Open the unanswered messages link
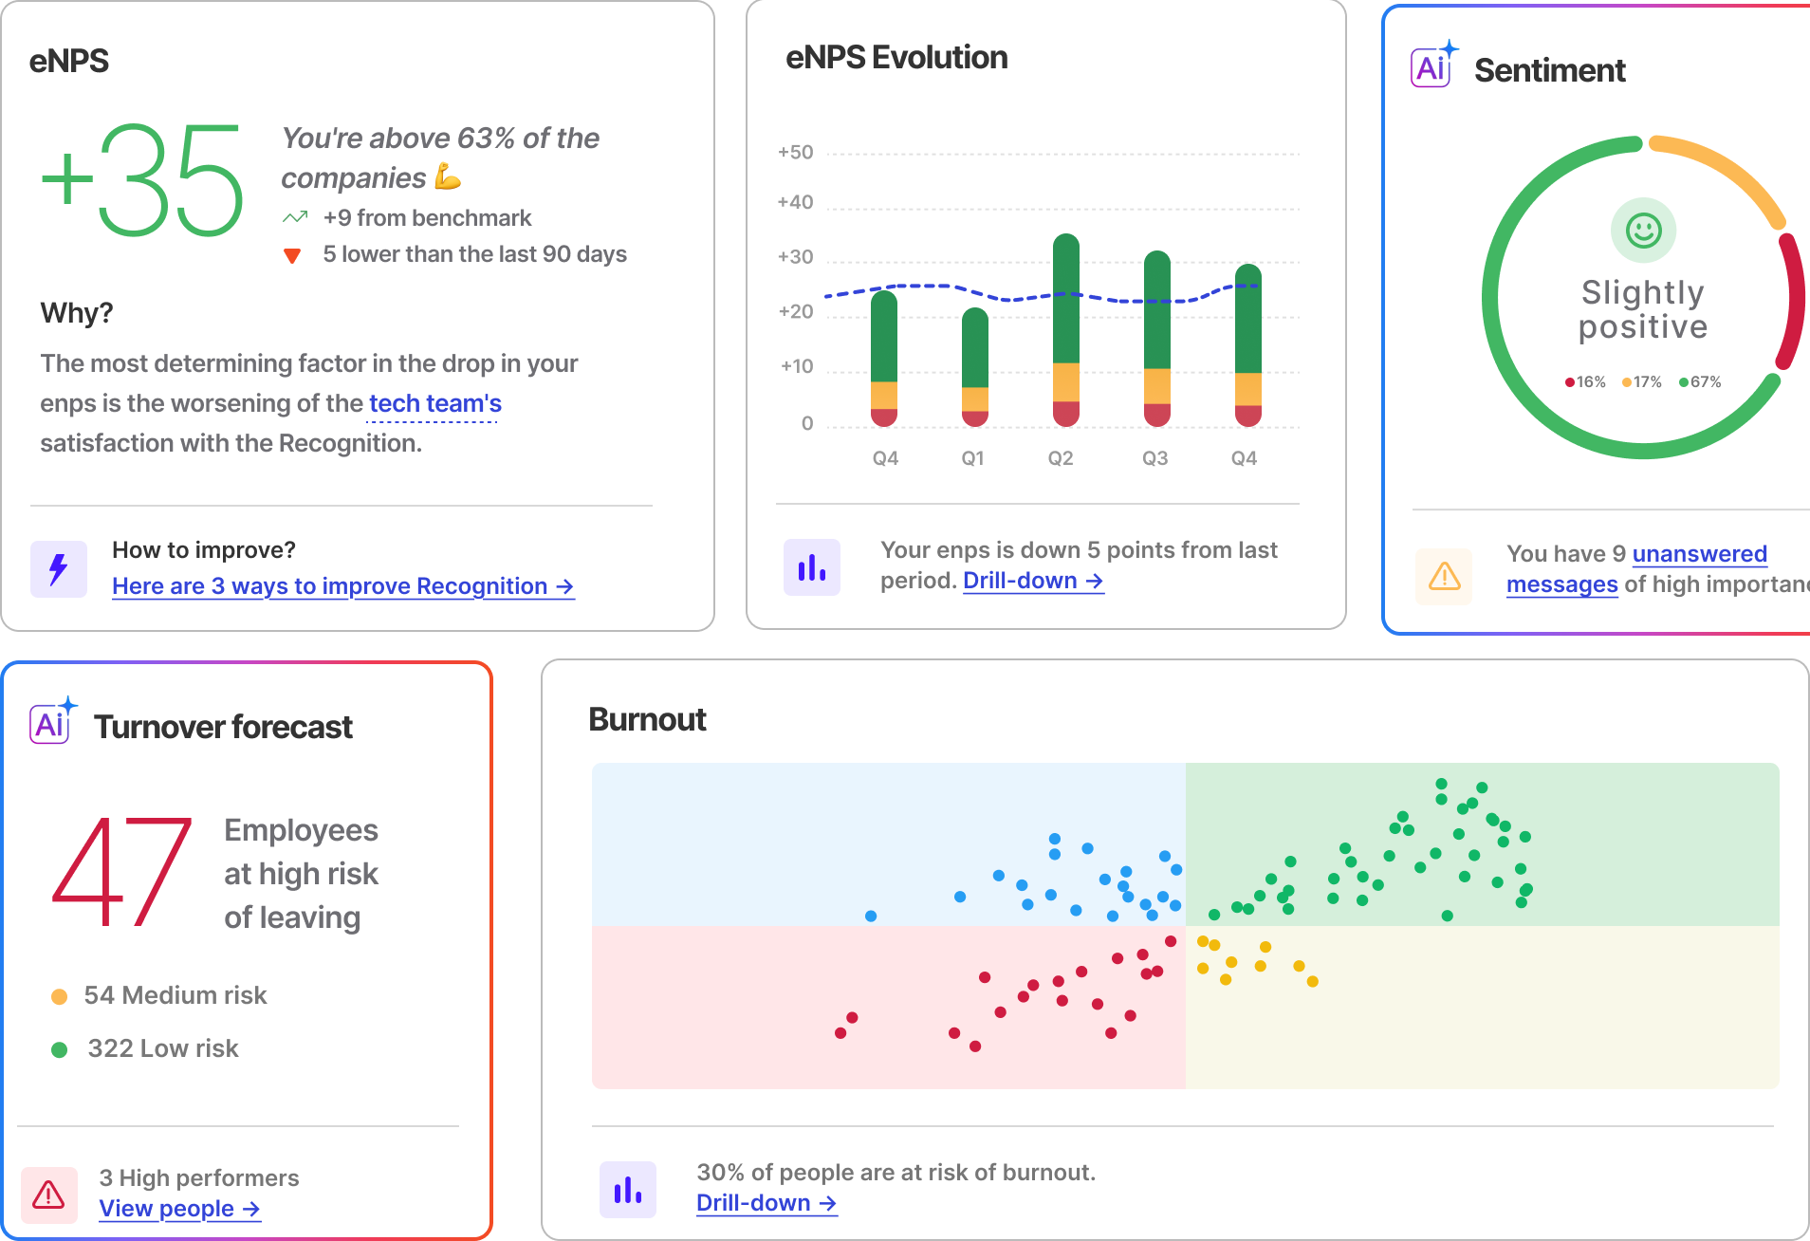Image resolution: width=1810 pixels, height=1241 pixels. click(x=1698, y=554)
